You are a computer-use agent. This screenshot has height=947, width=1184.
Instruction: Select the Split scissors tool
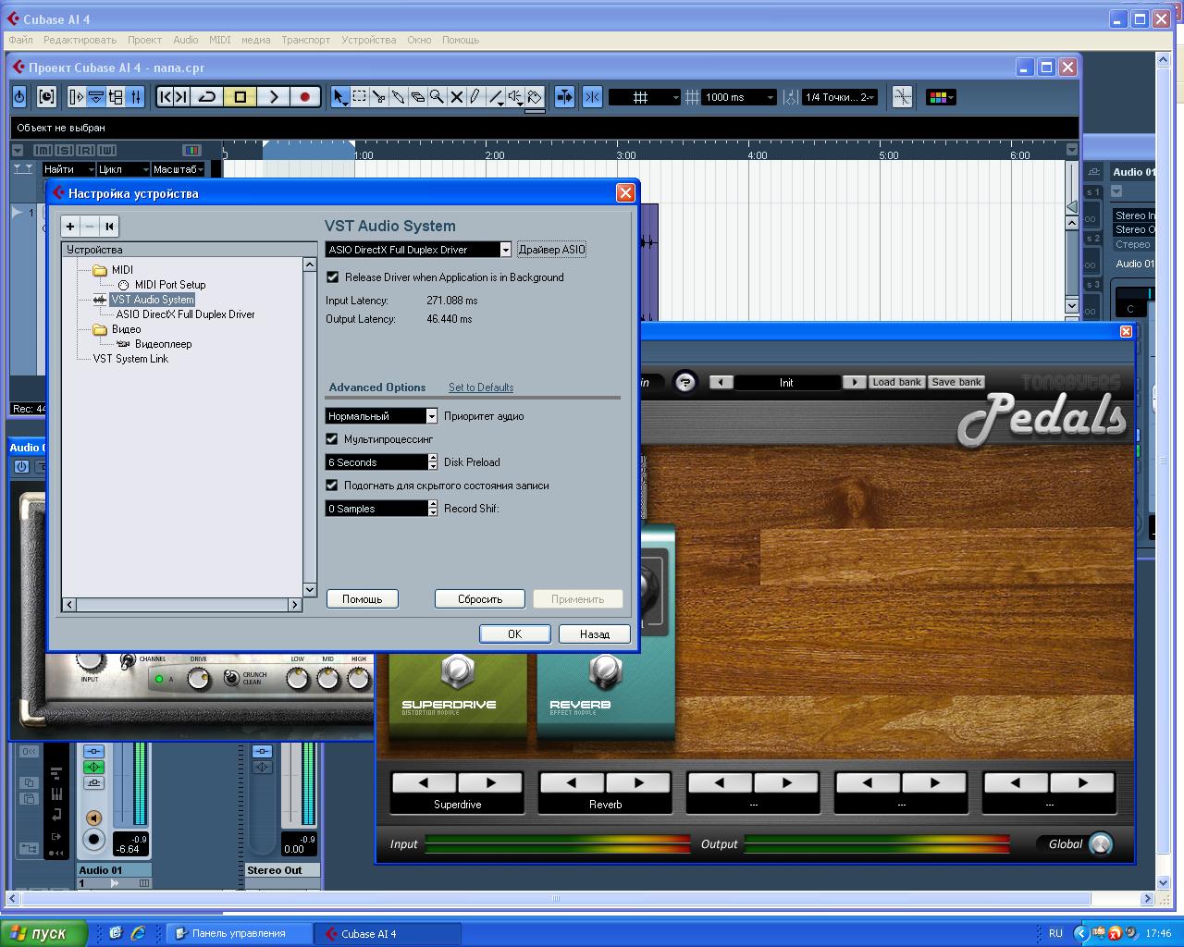378,97
